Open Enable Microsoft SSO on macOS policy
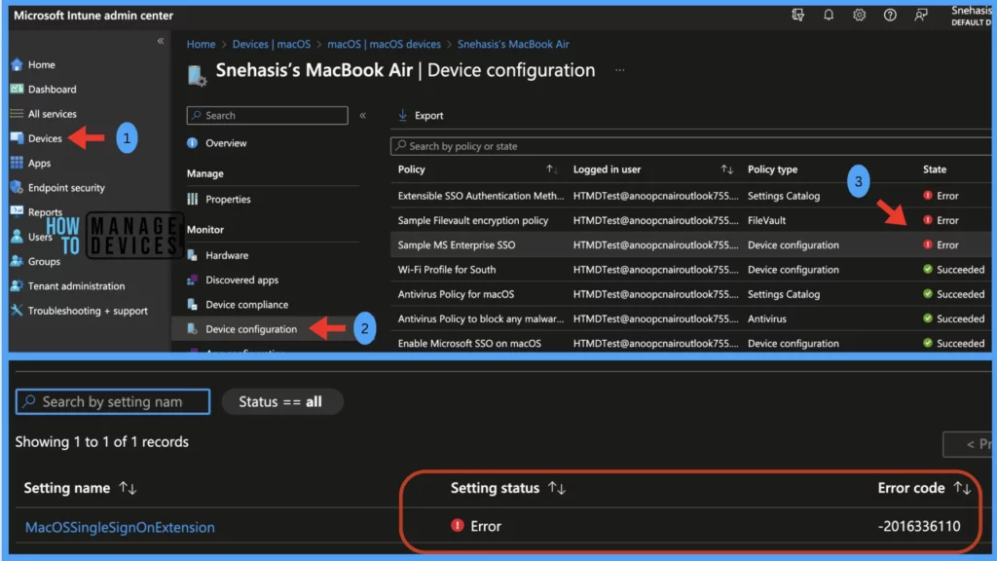997x561 pixels. (x=469, y=344)
